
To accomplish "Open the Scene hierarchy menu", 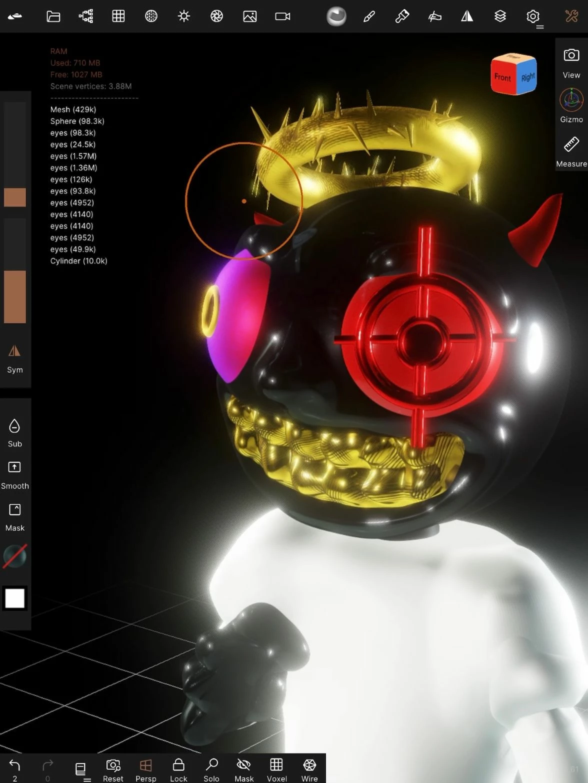I will tap(86, 16).
